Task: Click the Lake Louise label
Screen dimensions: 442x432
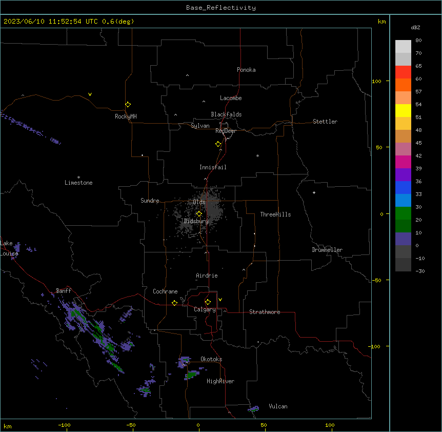Action: 9,248
